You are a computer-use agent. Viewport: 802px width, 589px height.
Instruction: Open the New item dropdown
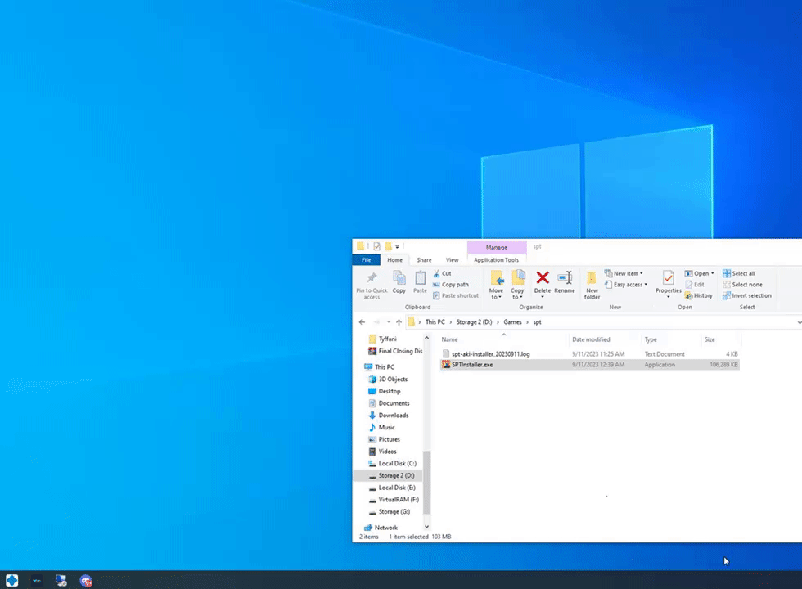(624, 273)
